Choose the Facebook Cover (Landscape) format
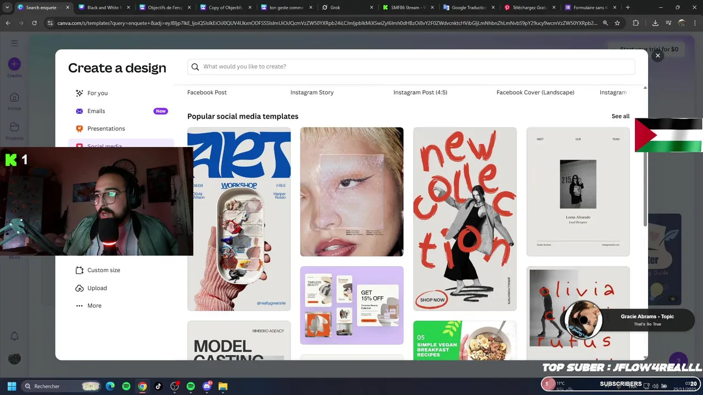The width and height of the screenshot is (703, 395). tap(535, 92)
